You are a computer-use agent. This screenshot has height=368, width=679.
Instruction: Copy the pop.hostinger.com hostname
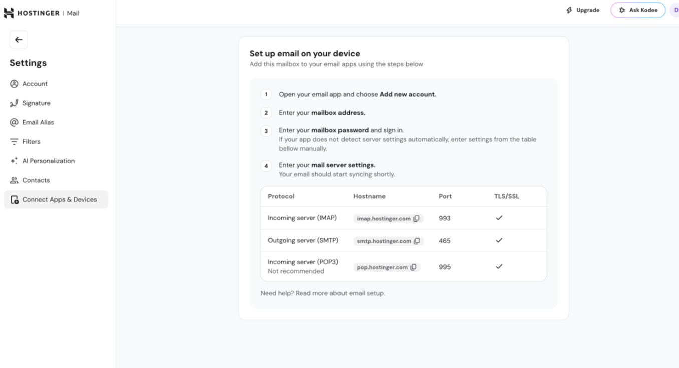tap(413, 267)
